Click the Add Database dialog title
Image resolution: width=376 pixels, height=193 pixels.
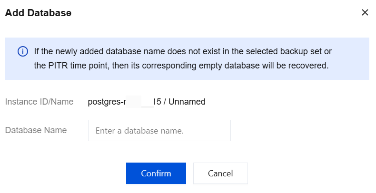(38, 13)
